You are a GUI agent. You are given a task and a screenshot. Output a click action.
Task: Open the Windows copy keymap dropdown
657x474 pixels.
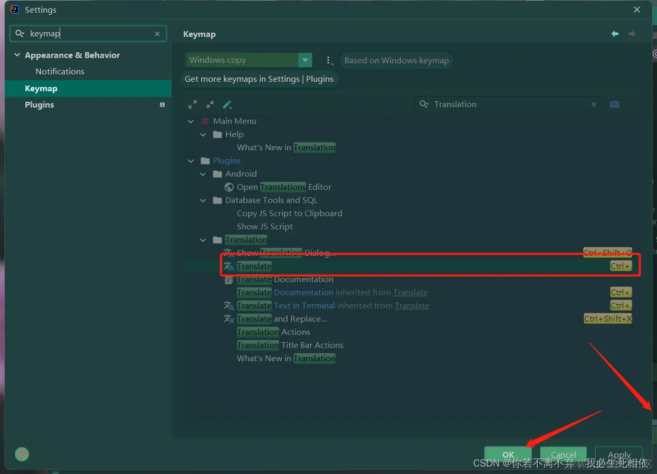pos(305,60)
